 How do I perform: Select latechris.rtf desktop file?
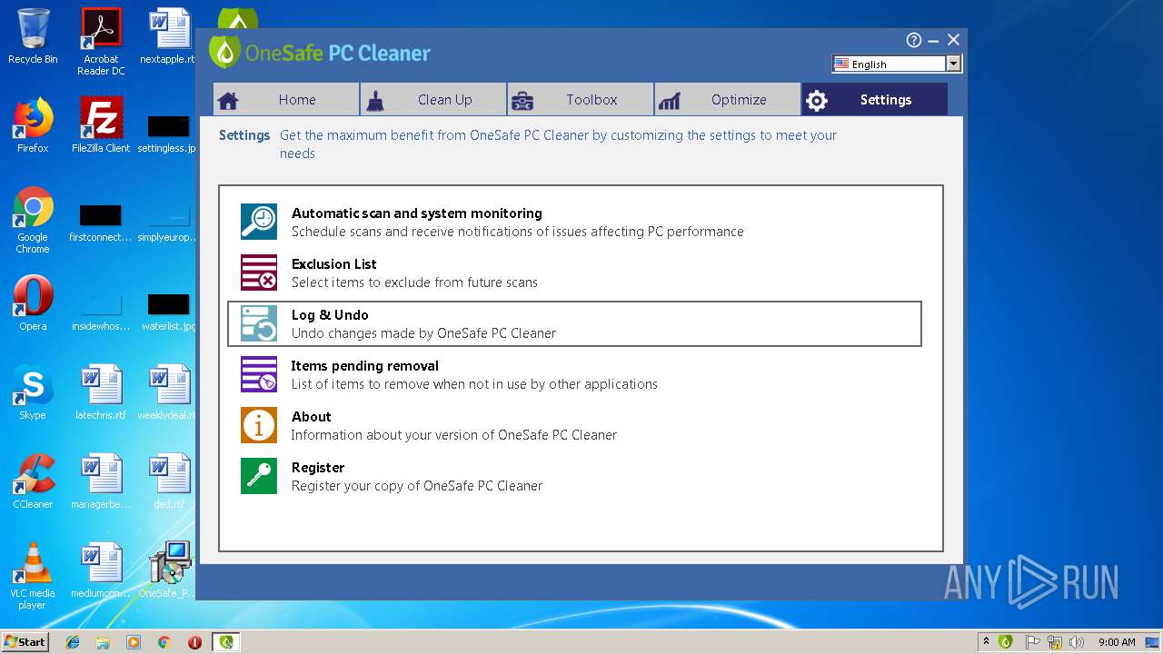(101, 392)
